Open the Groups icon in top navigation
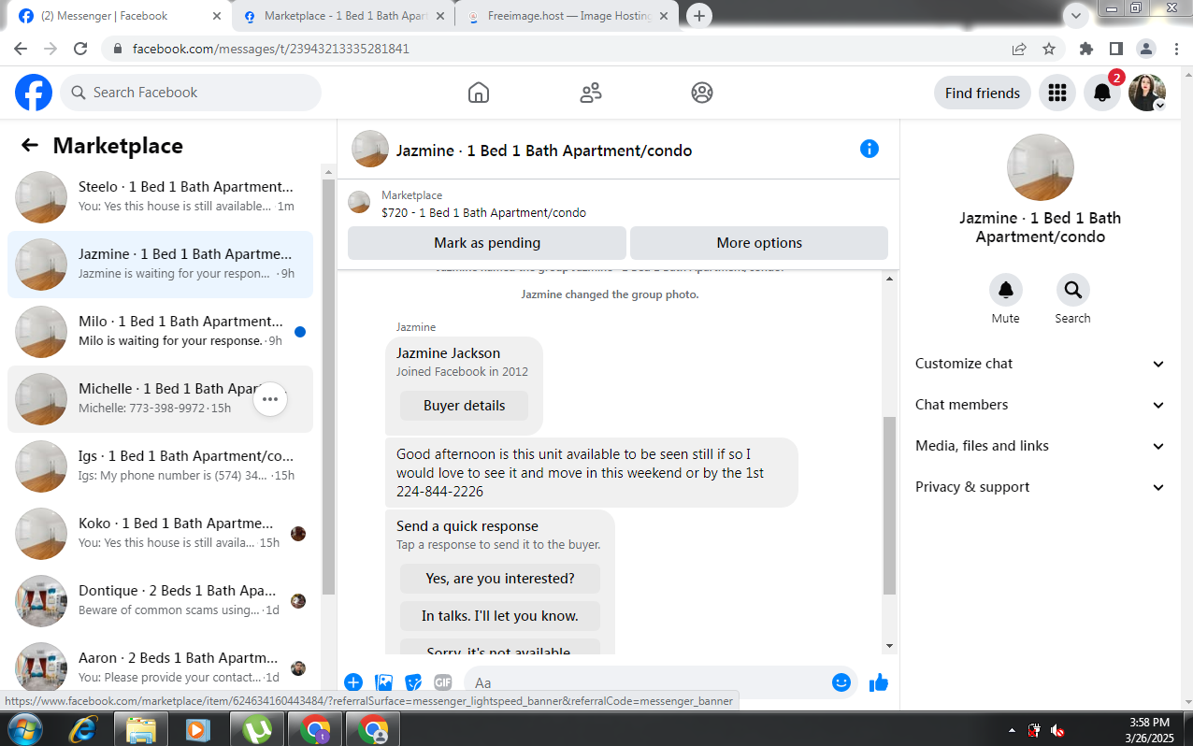The image size is (1193, 746). point(702,93)
